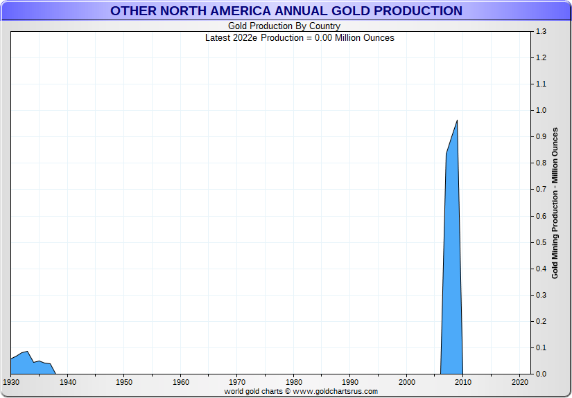This screenshot has height=398, width=572.
Task: Open the www.goldchartsrus.com footer credit
Action: [301, 391]
